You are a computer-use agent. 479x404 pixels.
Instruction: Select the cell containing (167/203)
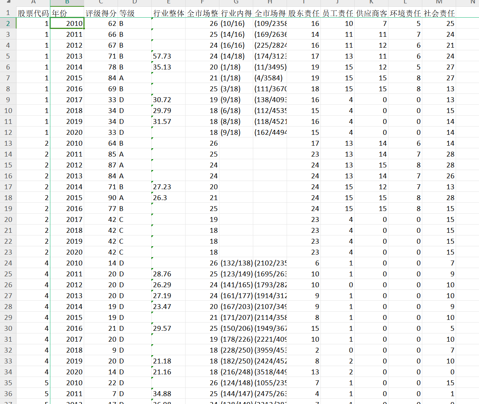[x=236, y=306]
